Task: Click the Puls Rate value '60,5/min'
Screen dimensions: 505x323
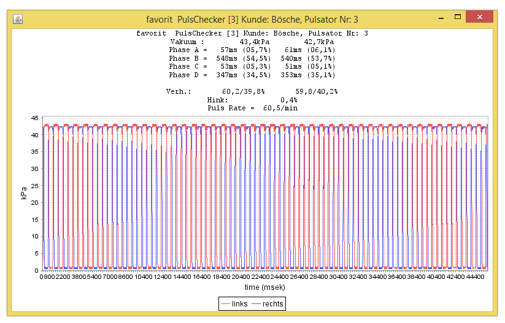Action: 280,108
